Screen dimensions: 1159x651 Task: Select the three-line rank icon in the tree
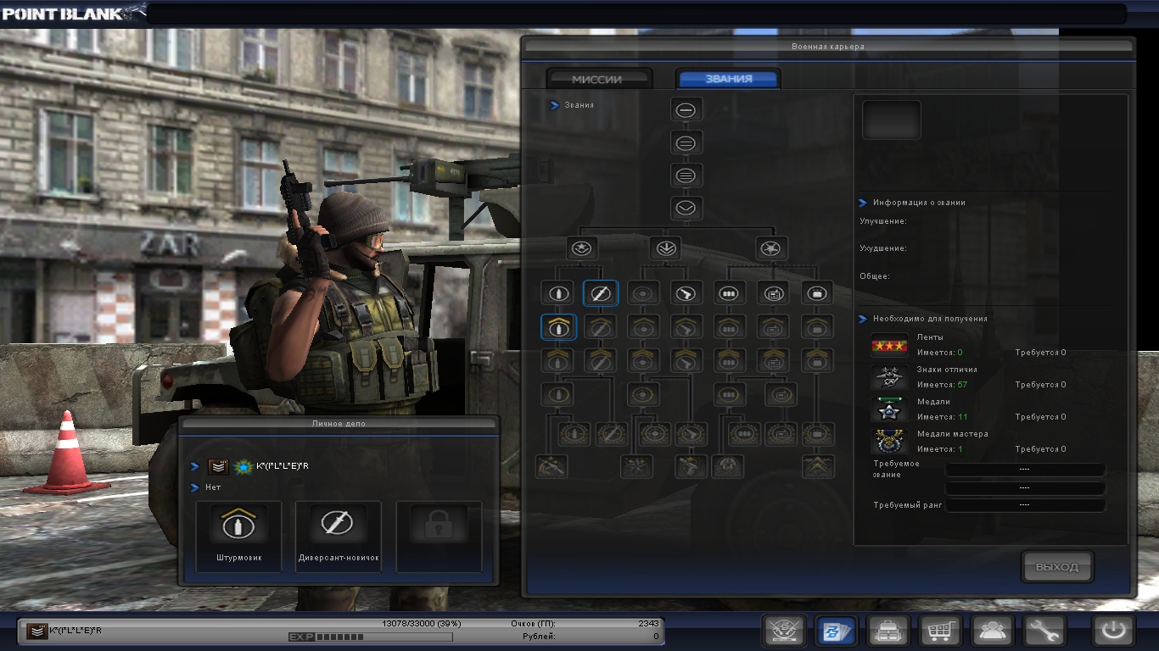pyautogui.click(x=686, y=175)
